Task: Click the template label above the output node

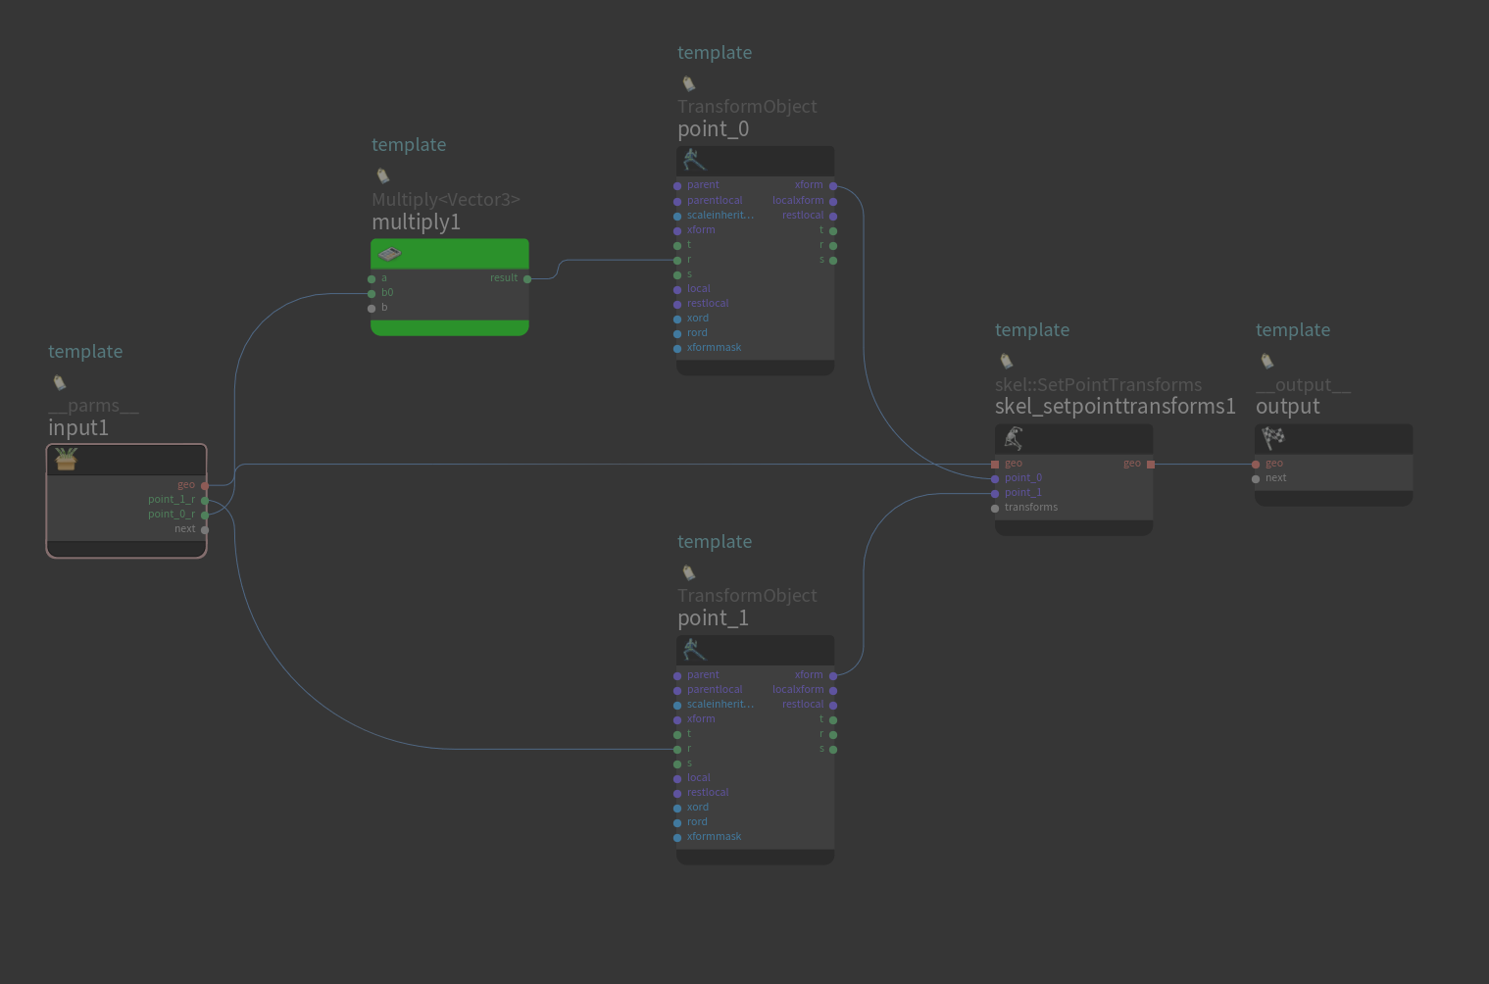Action: click(1293, 330)
